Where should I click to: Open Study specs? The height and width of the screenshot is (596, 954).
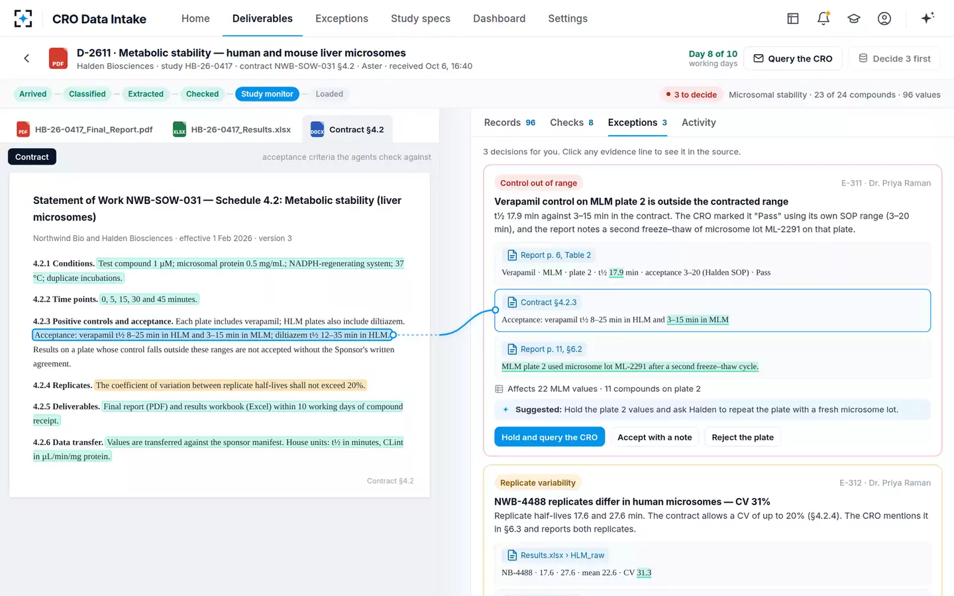point(421,19)
